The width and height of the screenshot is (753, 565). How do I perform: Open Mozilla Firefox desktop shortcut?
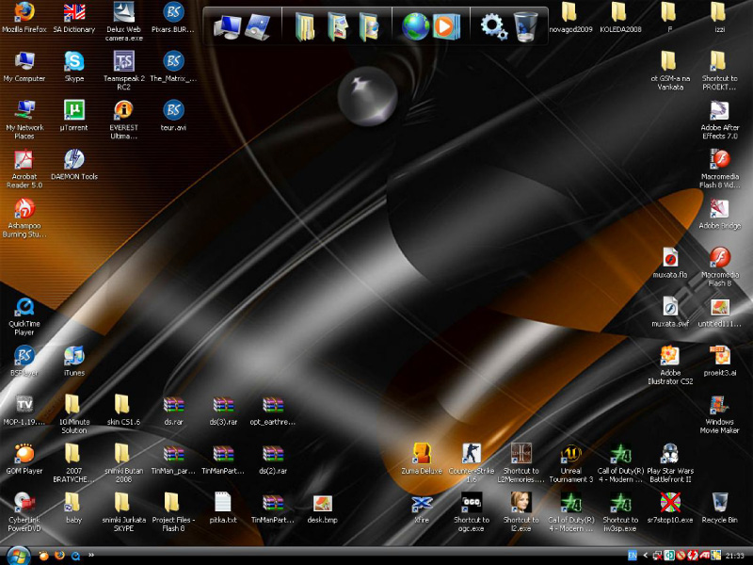pos(24,12)
